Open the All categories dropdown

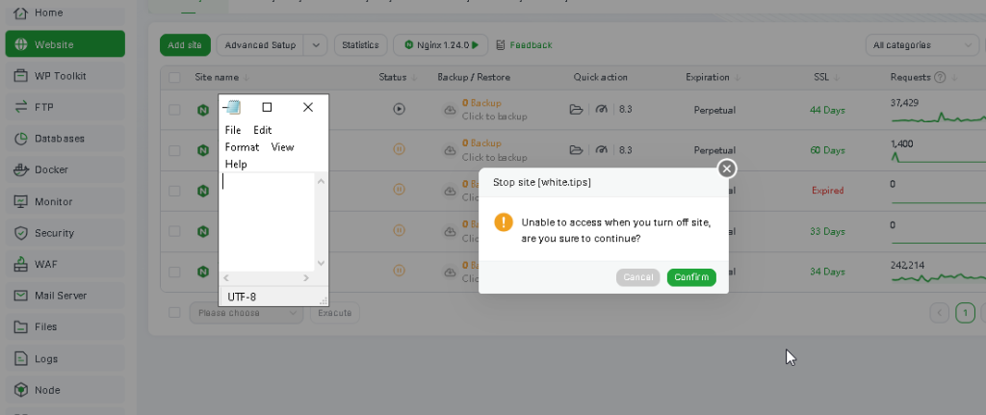click(x=921, y=45)
